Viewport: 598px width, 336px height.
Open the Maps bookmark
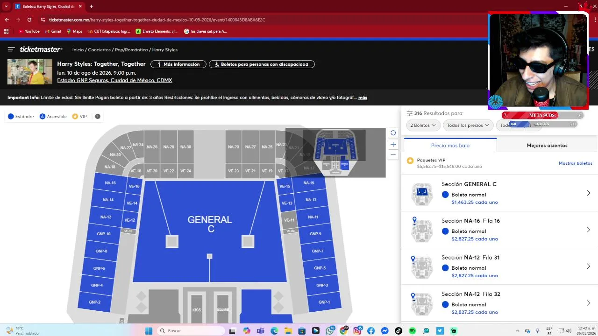point(74,31)
